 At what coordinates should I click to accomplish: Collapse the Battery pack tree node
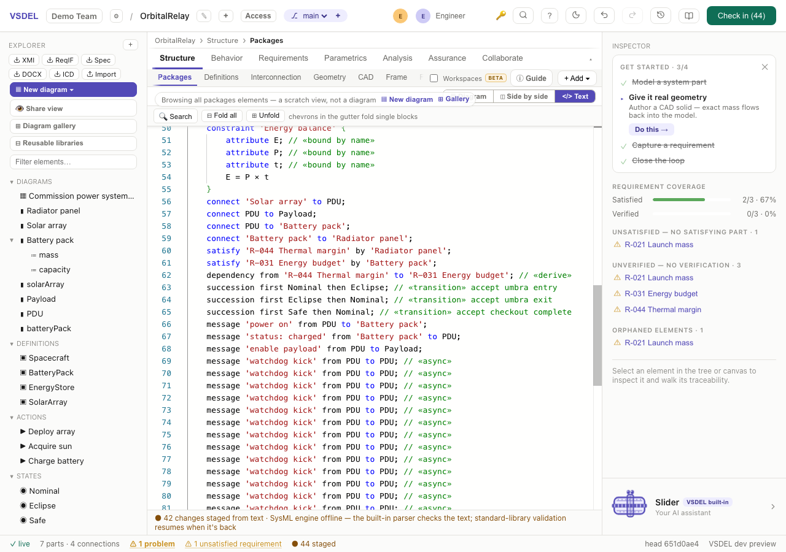tap(12, 240)
